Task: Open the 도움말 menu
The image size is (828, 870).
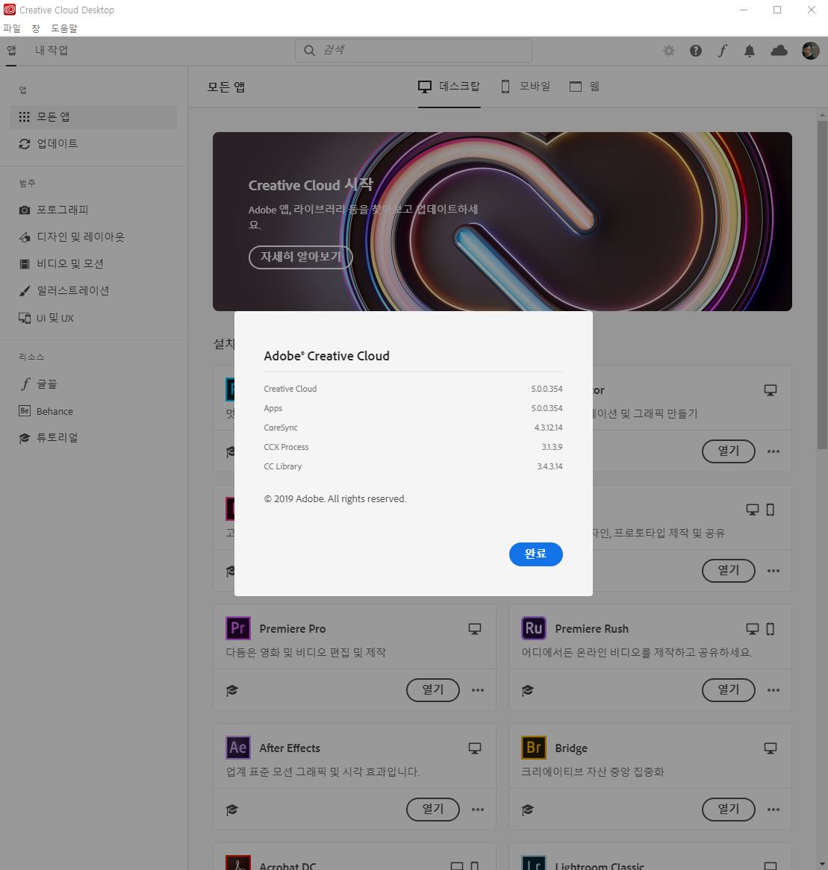Action: [x=64, y=28]
